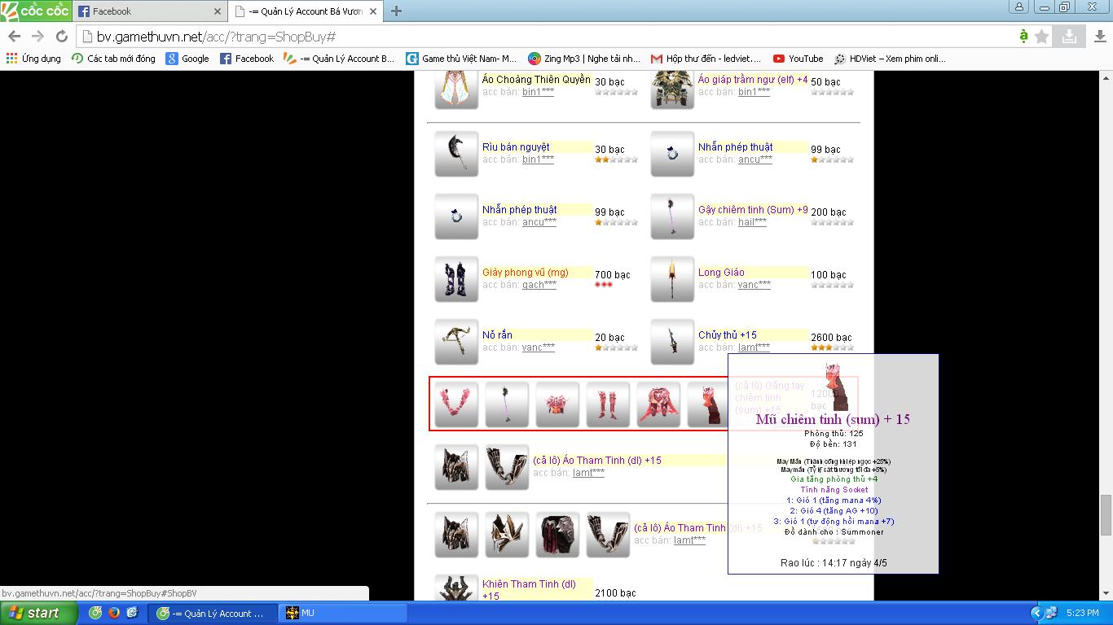Screen dimensions: 1113x625
Task: Click seller yanc*** under Long Giáo
Action: (x=754, y=285)
